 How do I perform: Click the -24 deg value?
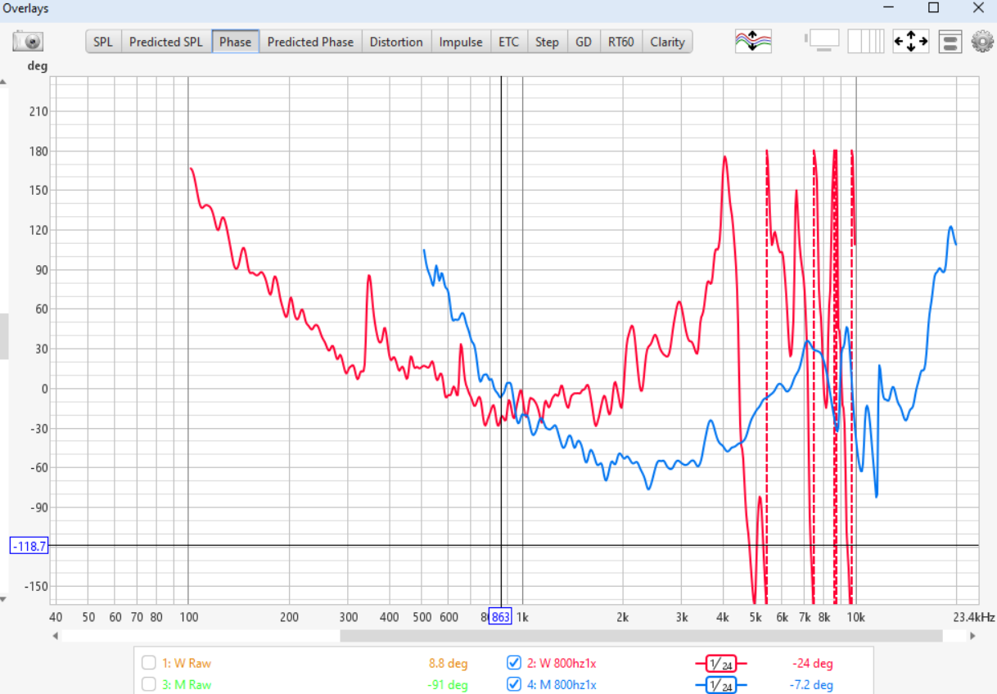pyautogui.click(x=813, y=664)
